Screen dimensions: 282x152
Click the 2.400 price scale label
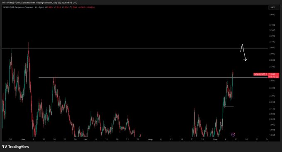272,88
